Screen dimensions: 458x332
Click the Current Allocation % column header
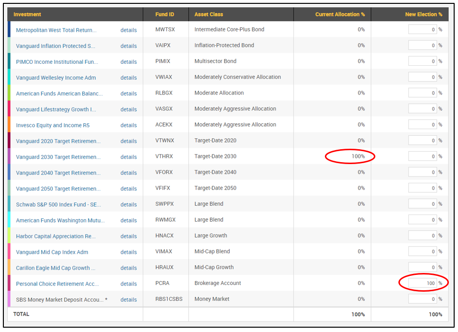[340, 14]
